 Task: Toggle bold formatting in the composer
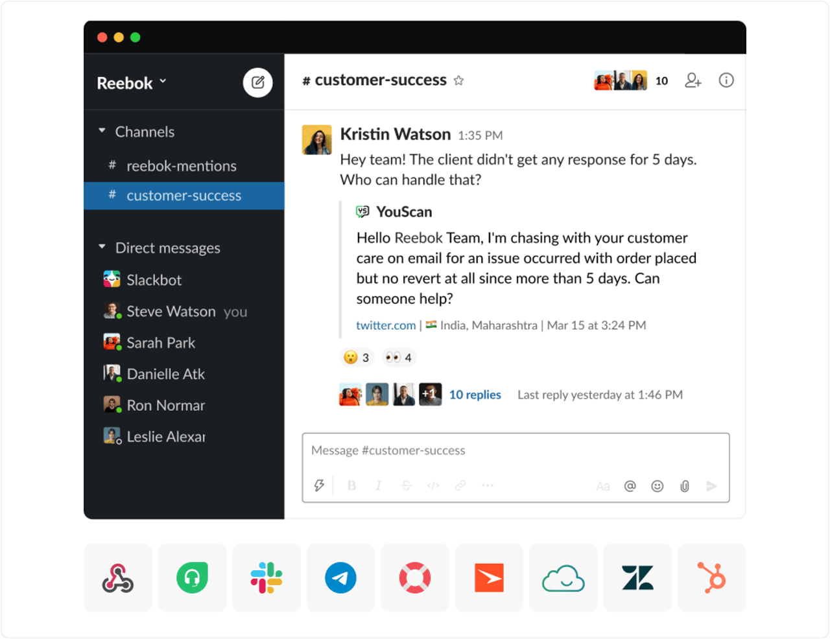click(x=351, y=485)
